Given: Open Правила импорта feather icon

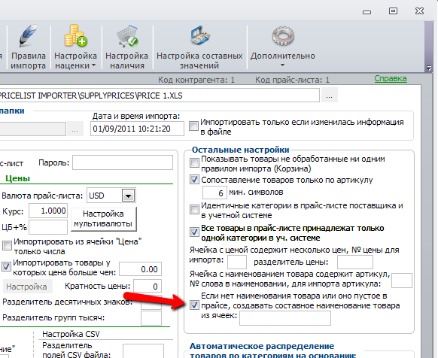Looking at the screenshot, I should coord(28,36).
